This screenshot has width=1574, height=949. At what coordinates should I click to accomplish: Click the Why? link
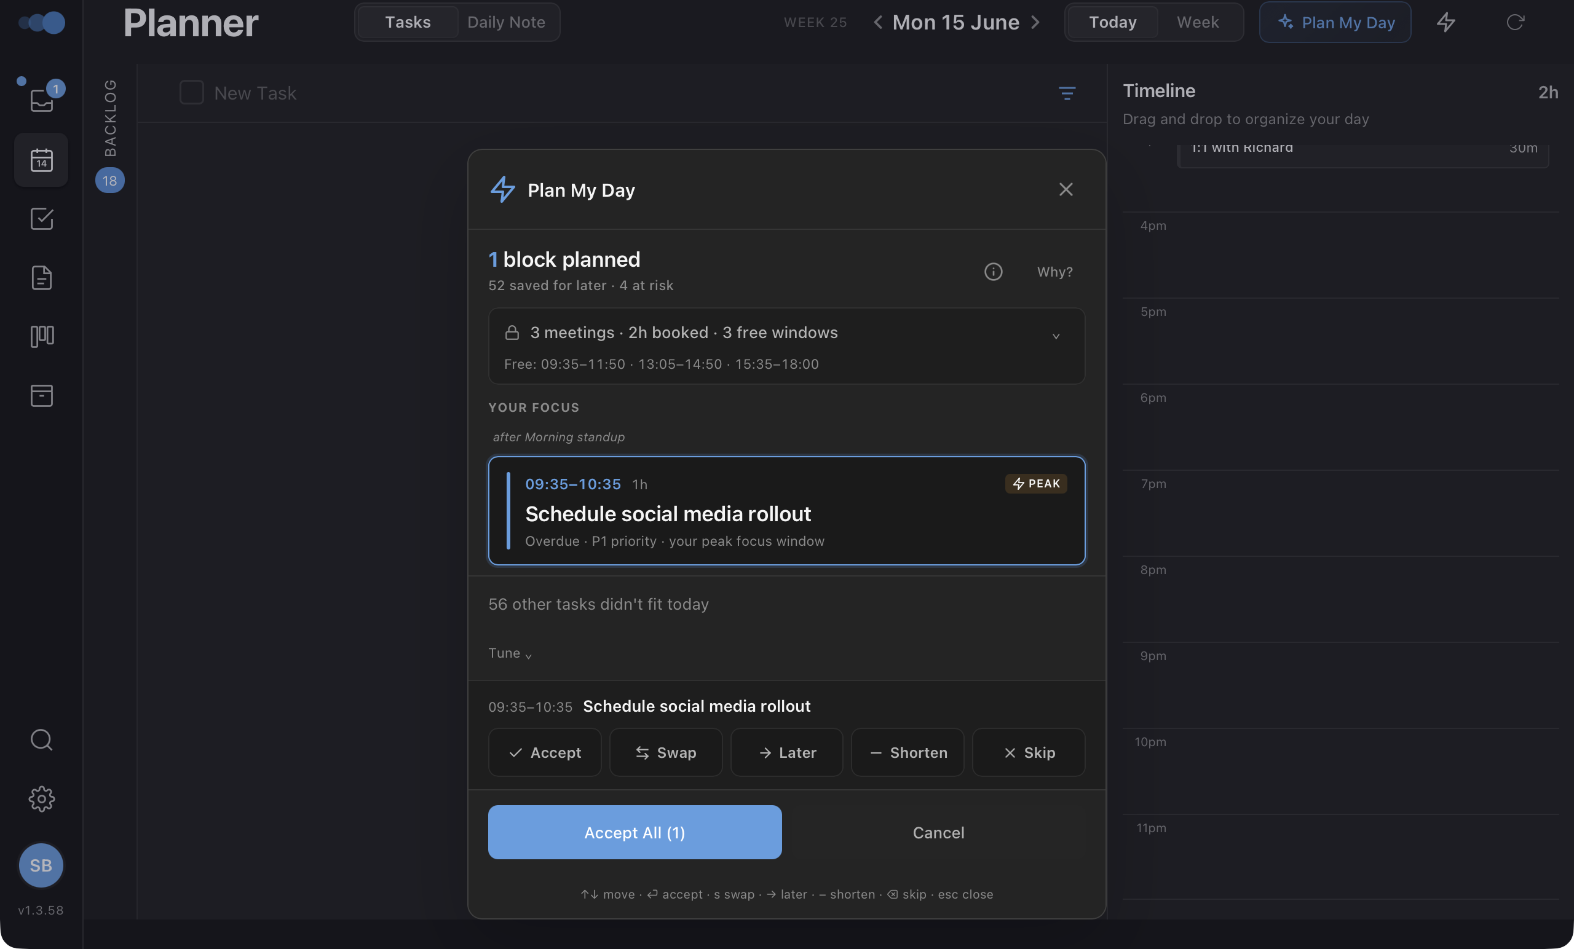(x=1054, y=272)
